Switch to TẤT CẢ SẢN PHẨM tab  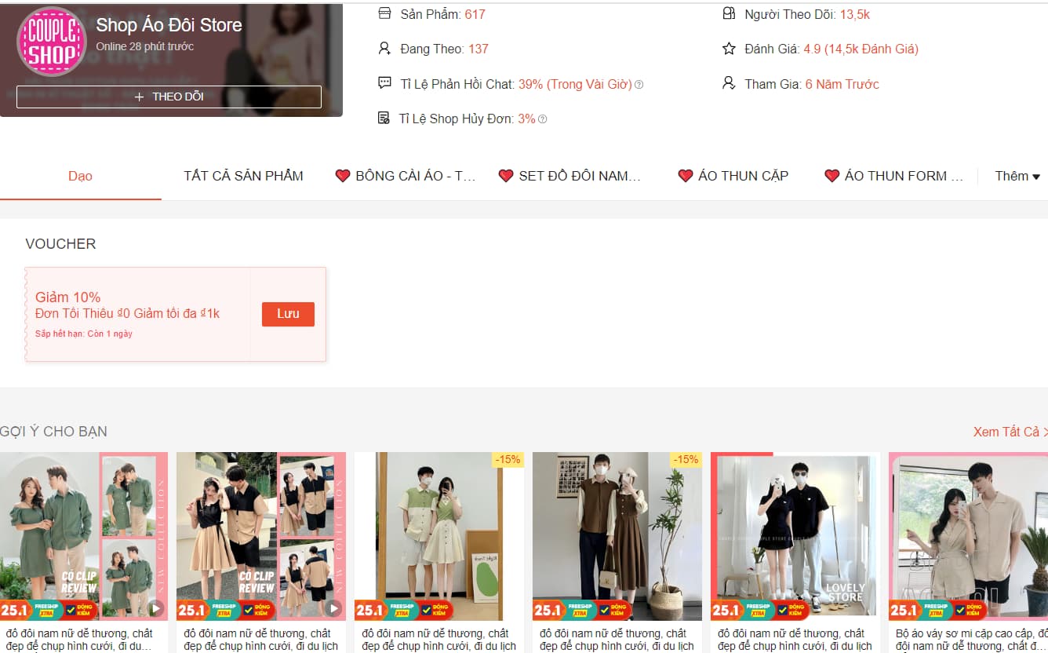tap(243, 176)
